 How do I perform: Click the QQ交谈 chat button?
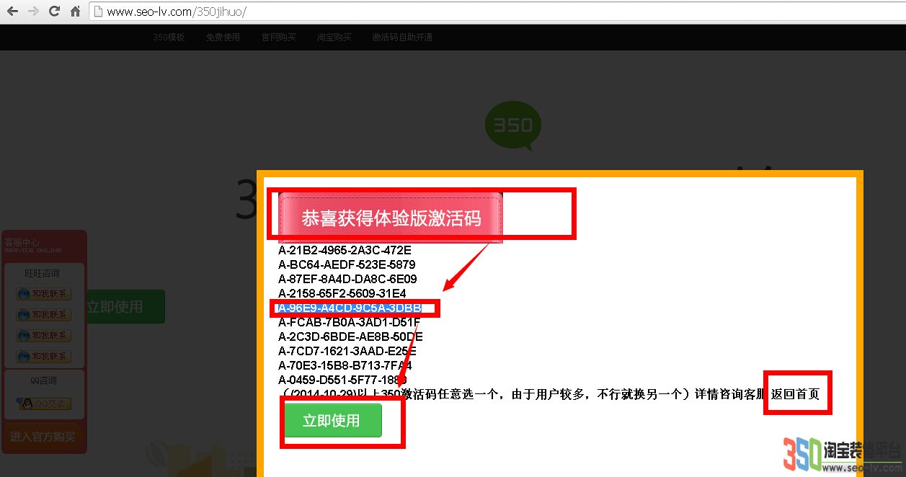tap(43, 404)
